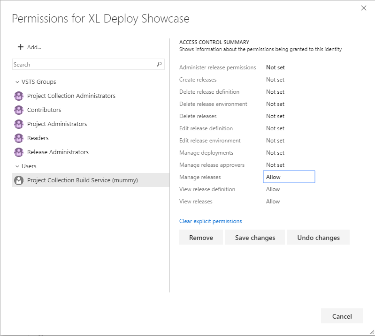Open the Manage releases permission dropdown
Image resolution: width=375 pixels, height=336 pixels.
click(289, 177)
